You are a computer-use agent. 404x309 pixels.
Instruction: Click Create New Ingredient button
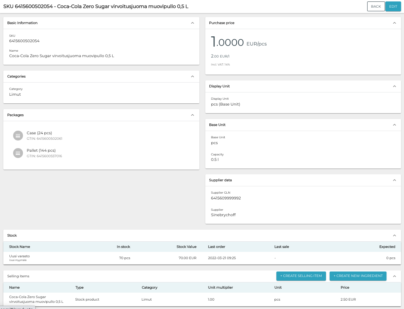pyautogui.click(x=358, y=276)
